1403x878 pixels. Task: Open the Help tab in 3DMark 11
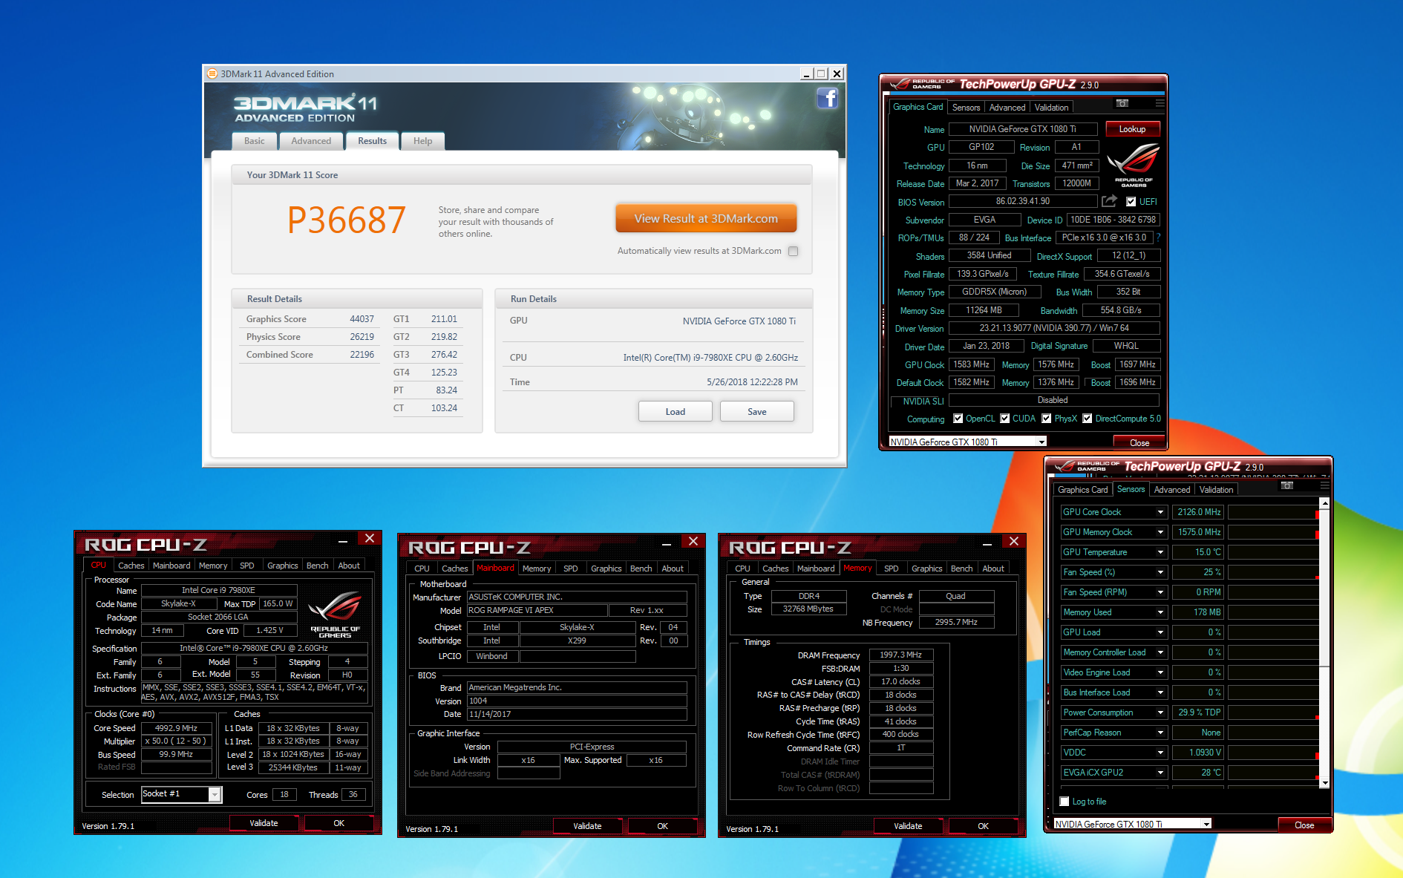pyautogui.click(x=423, y=141)
